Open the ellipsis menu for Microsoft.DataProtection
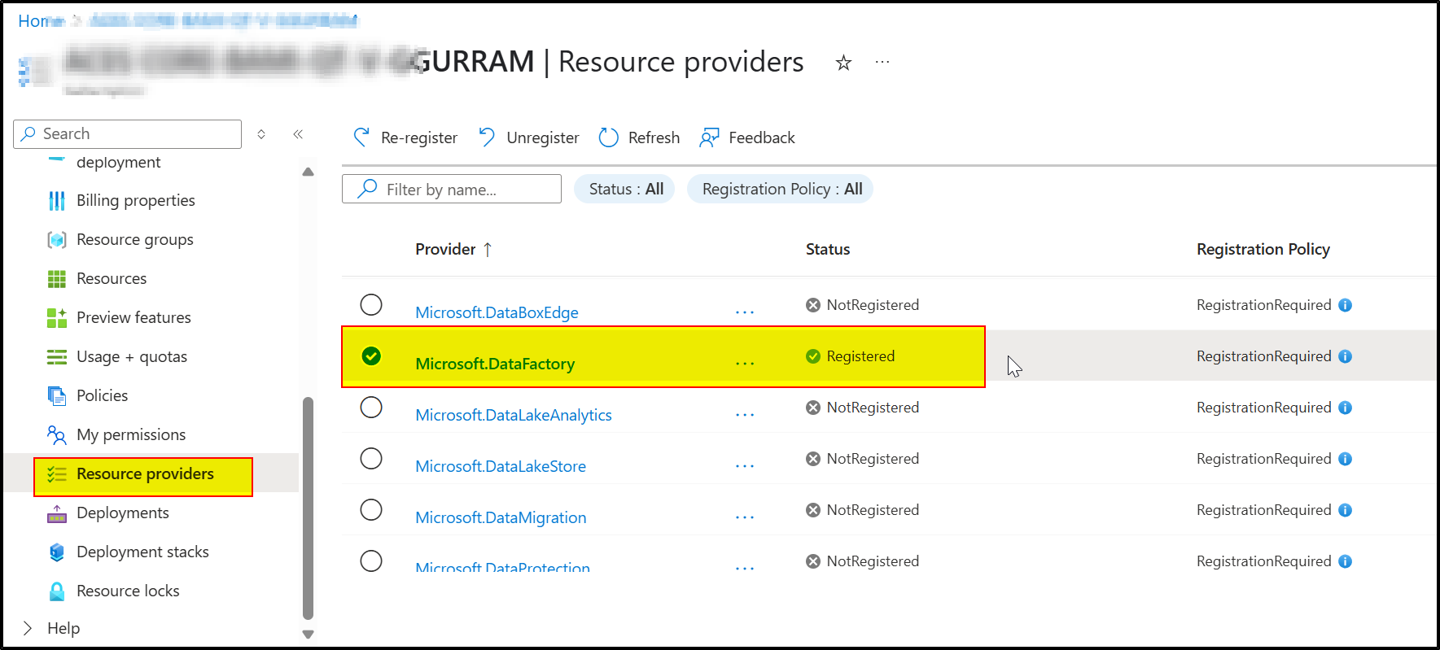Image resolution: width=1440 pixels, height=650 pixels. [x=745, y=569]
